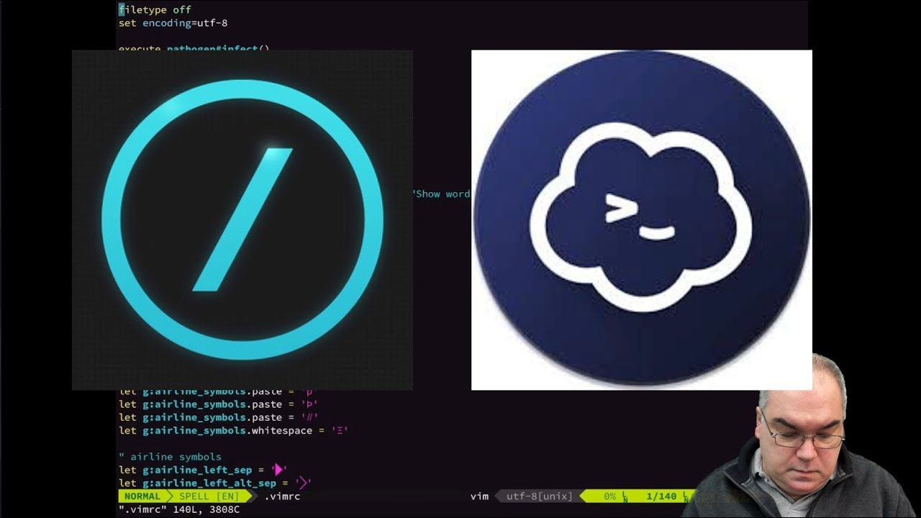Click the 0% position indicator

click(x=609, y=496)
